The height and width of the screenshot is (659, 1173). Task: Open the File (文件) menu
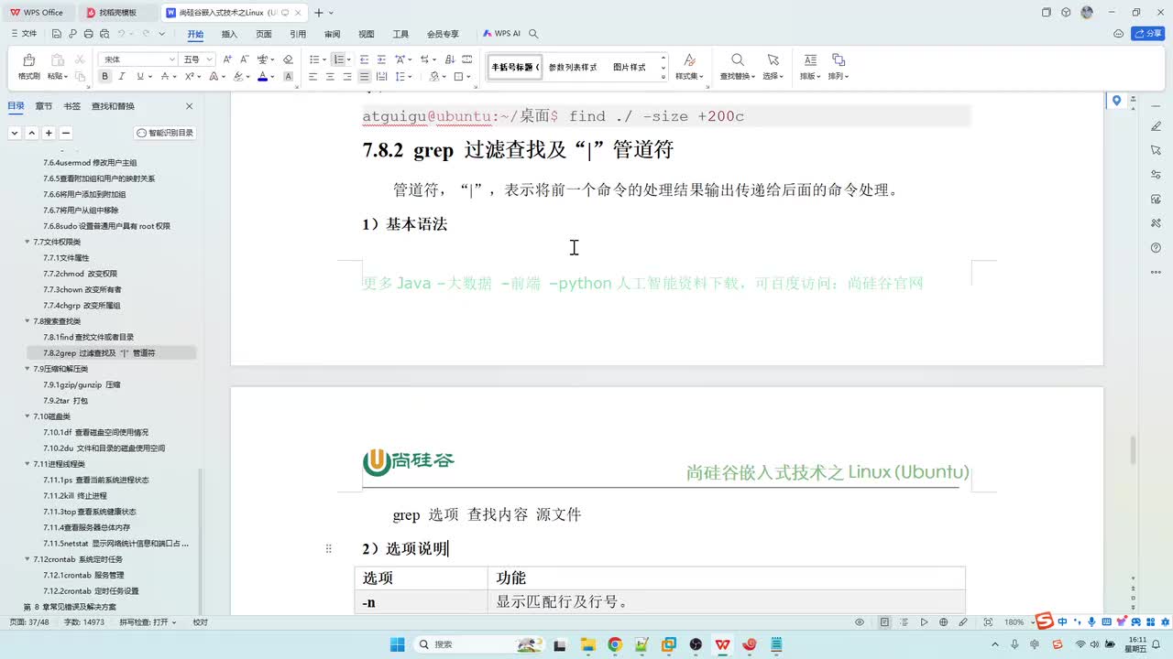24,34
